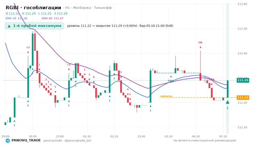Screen dimensions: 258x145
Task: Click the 111.50 price axis label
Action: (242, 29)
